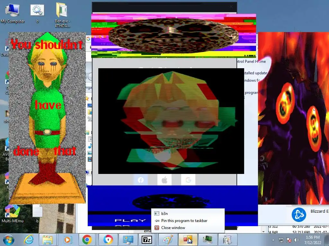The width and height of the screenshot is (329, 246).
Task: Open the 'b' text document on desktop
Action: (37, 214)
